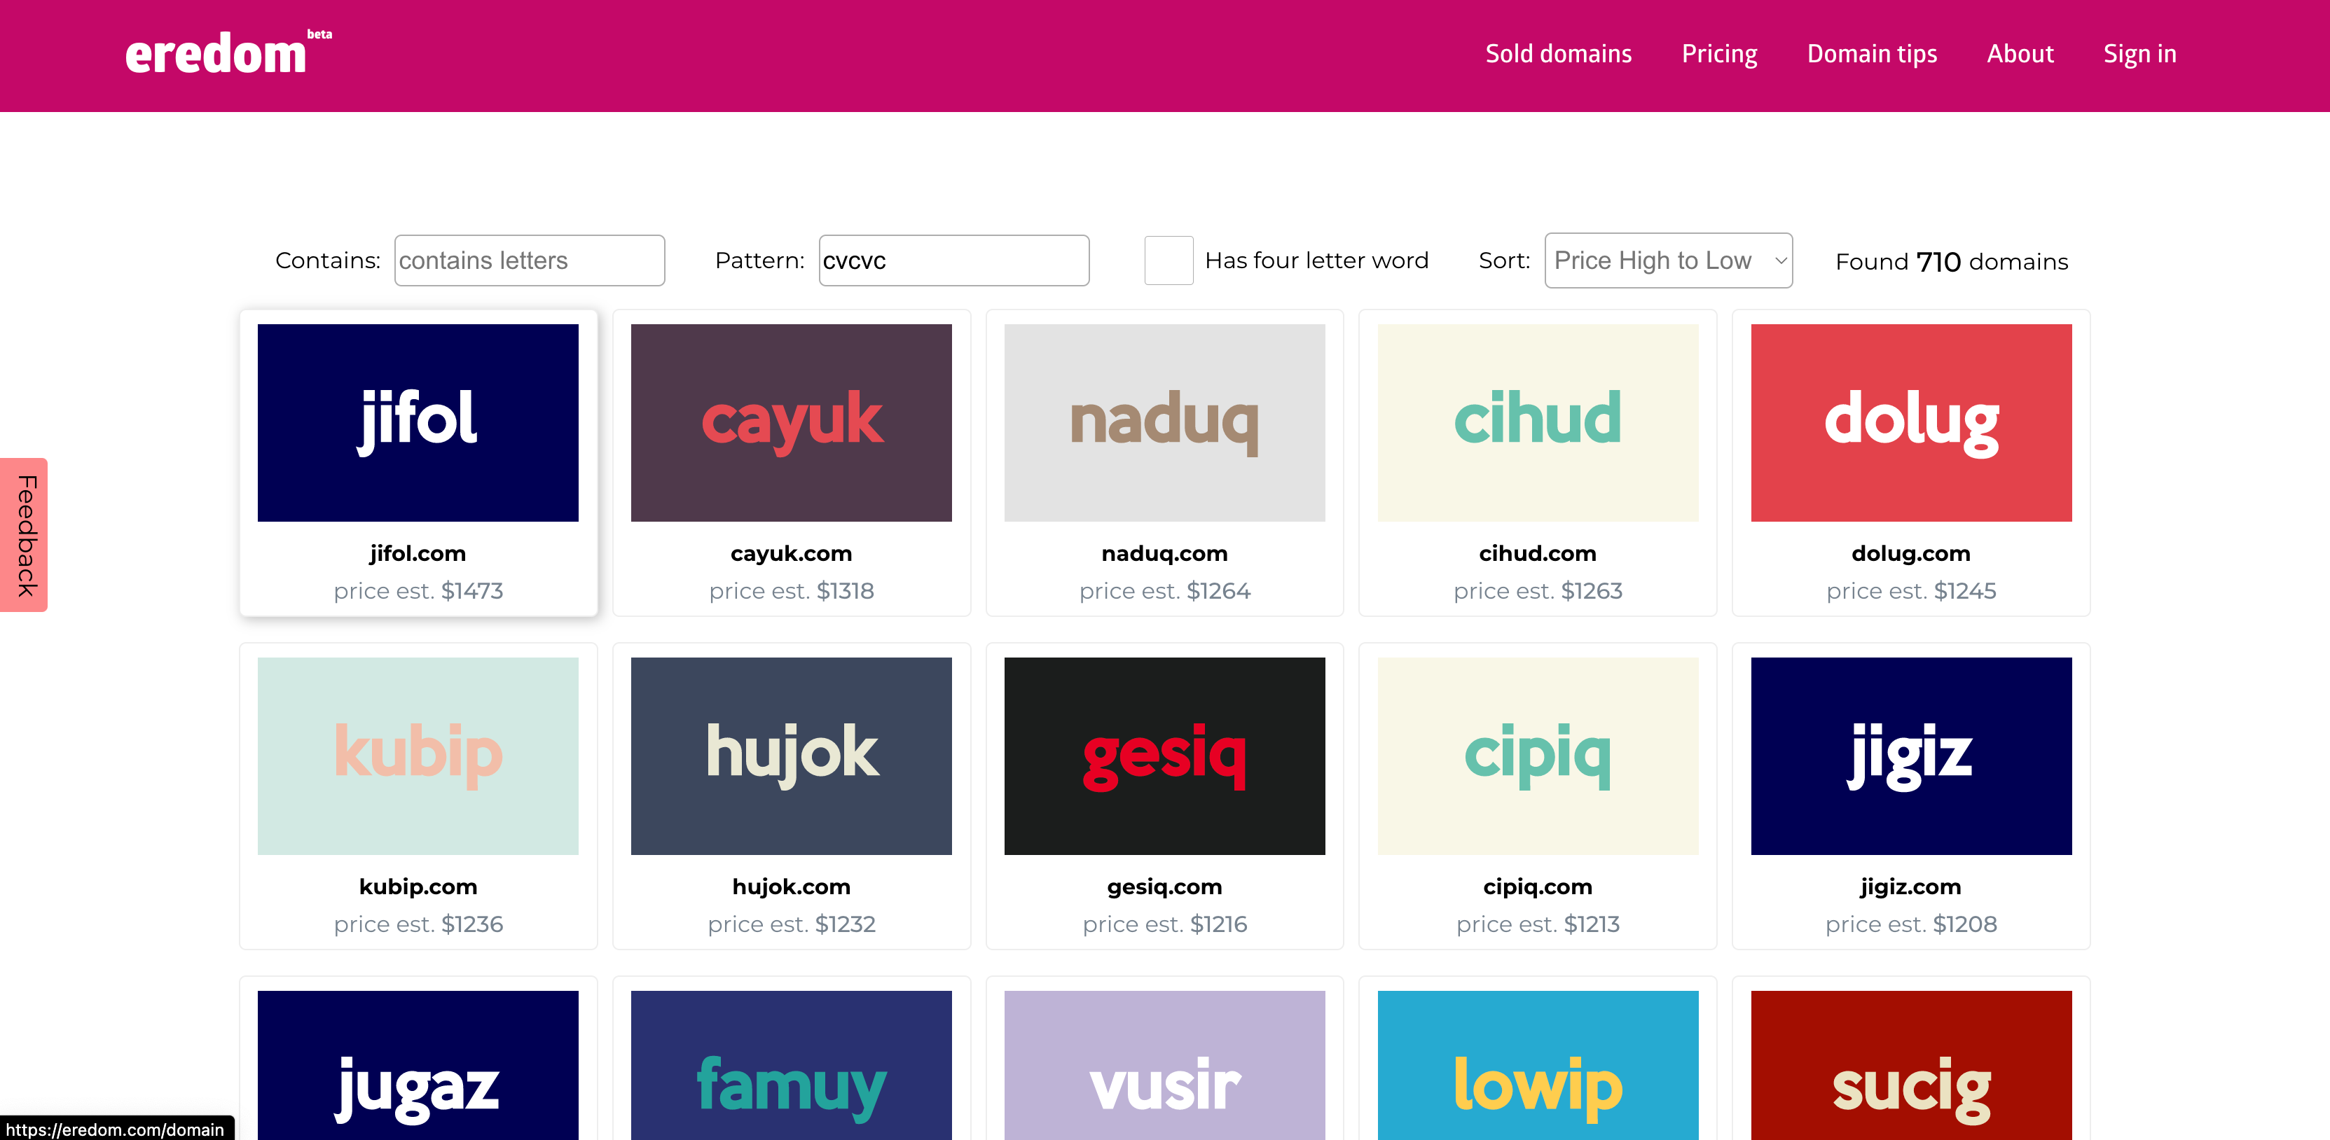
Task: Open the lowip blue logo tile
Action: coord(1538,1066)
